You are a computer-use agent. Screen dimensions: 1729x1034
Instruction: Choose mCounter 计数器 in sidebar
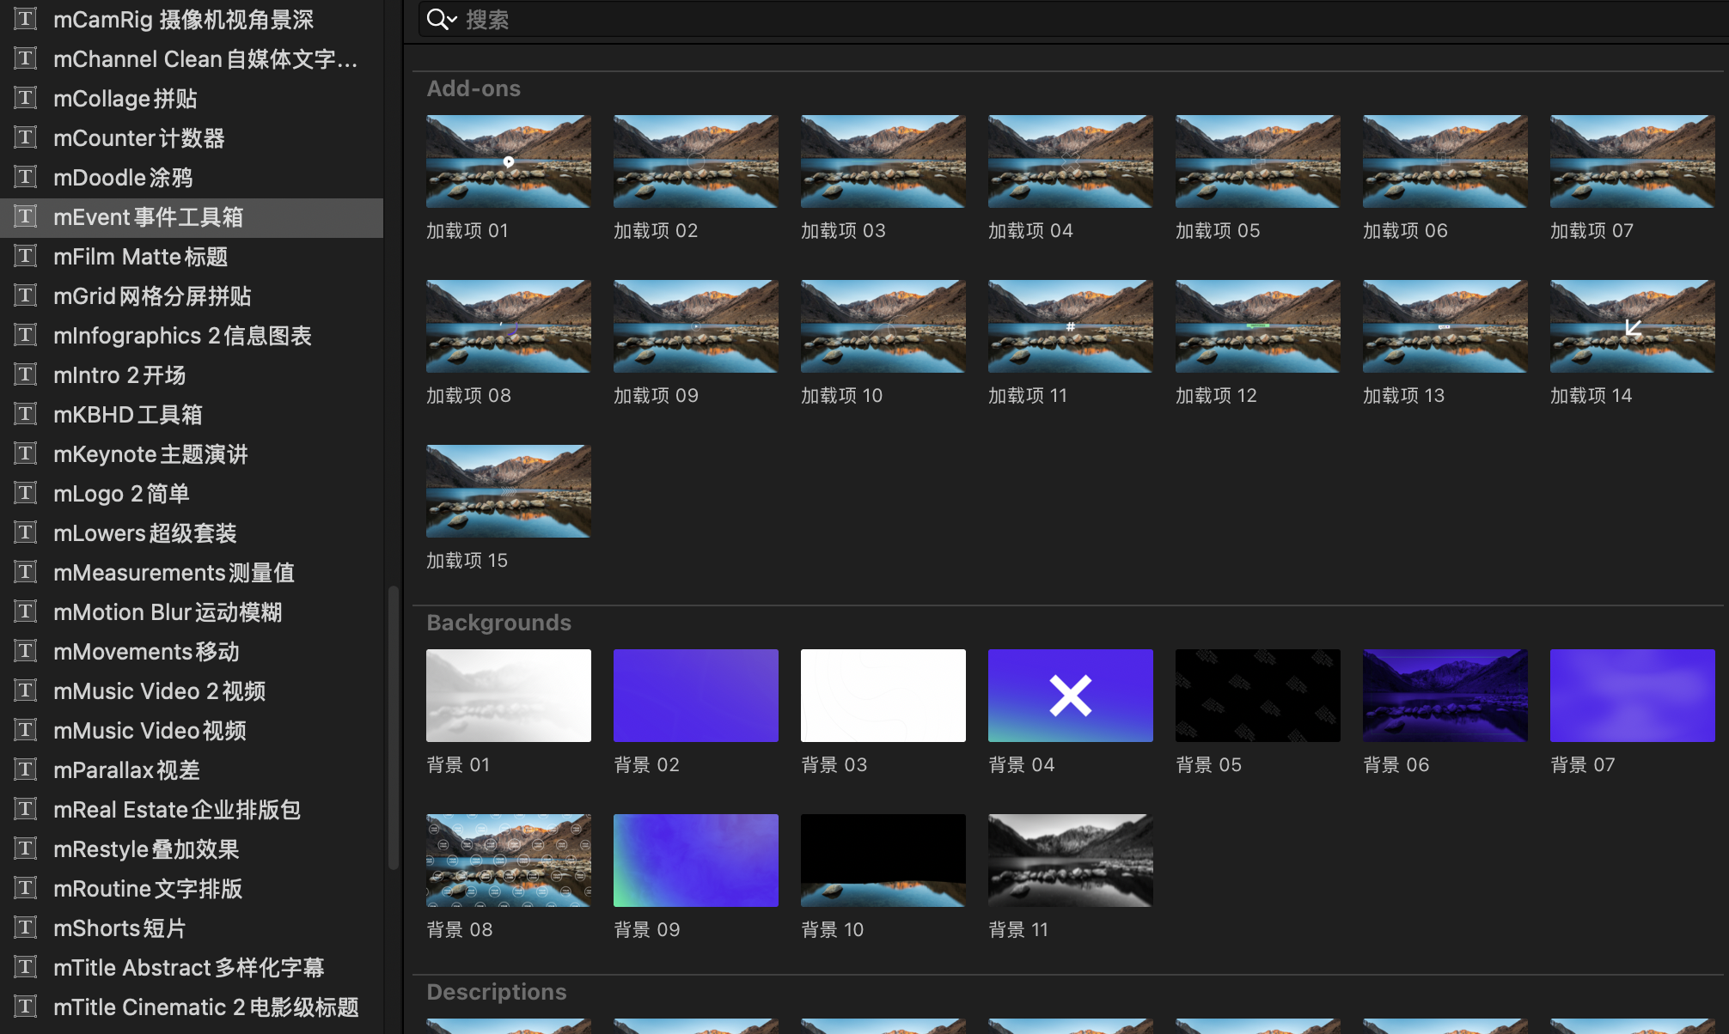click(192, 138)
